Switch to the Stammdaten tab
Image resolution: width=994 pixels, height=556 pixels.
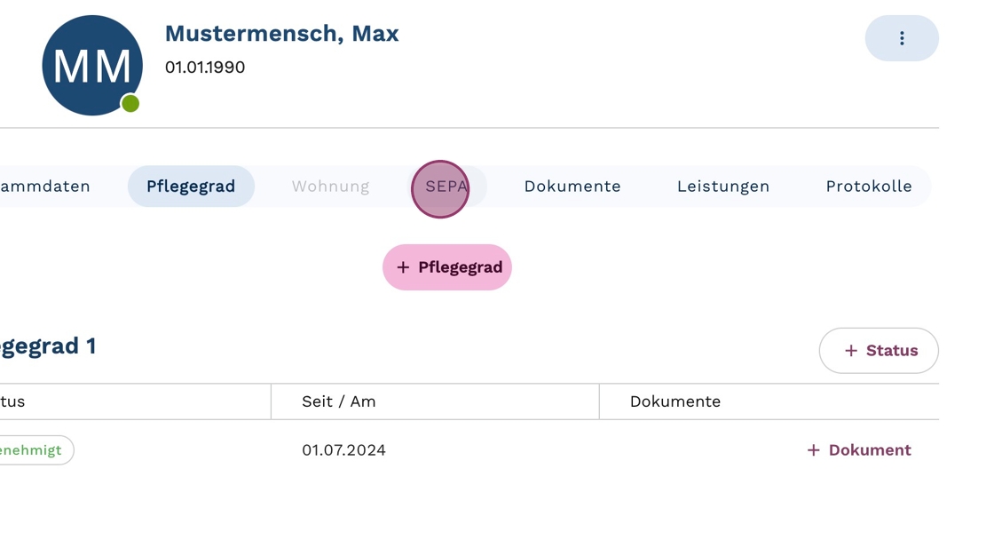click(46, 187)
